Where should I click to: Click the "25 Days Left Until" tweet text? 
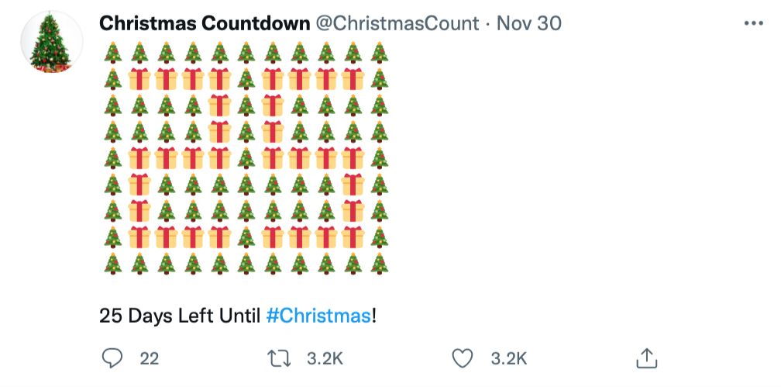[181, 316]
